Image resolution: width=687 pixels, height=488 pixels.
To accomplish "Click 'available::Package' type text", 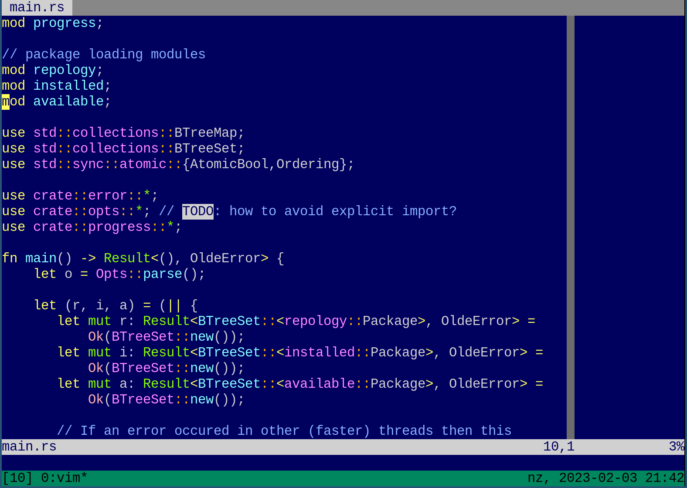I will click(x=355, y=384).
